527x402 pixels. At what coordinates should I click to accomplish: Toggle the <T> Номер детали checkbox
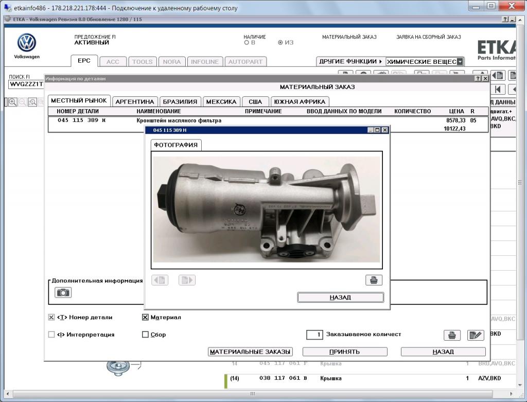coord(51,317)
